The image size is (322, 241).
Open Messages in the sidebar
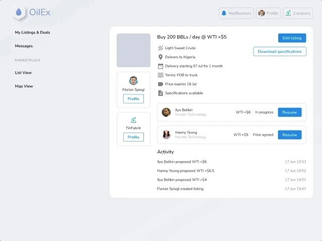tap(24, 46)
